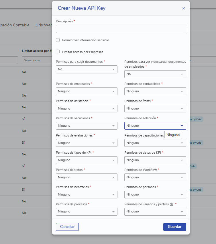Expand Permisos de personas dropdown

[155, 194]
